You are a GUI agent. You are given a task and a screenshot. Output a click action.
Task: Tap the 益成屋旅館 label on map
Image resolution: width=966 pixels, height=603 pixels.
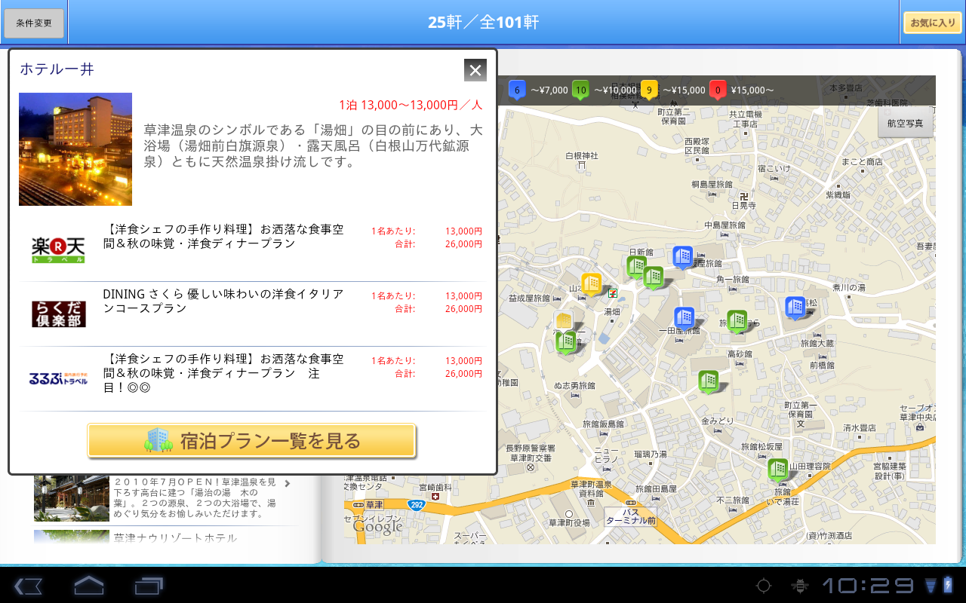pos(529,298)
